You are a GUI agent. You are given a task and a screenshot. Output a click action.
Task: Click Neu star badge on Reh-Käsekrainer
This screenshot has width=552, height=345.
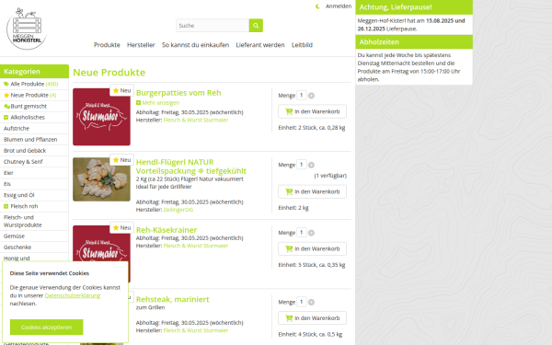pos(121,228)
